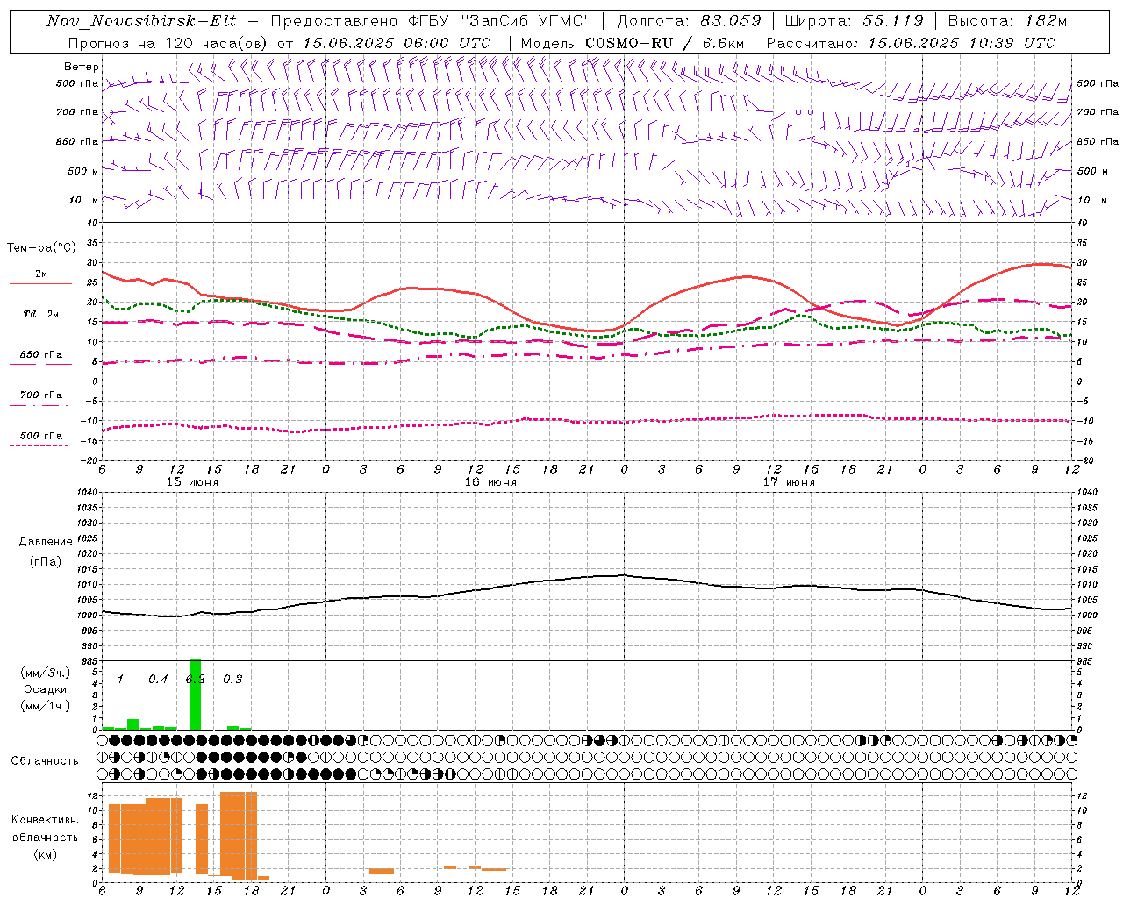Click the "Тем-ра(°C)" temperature label

click(x=41, y=248)
